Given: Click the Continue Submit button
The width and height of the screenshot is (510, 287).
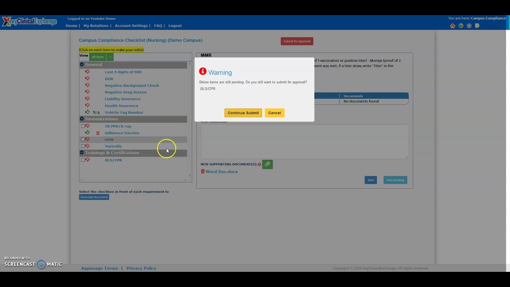Looking at the screenshot, I should pos(243,113).
